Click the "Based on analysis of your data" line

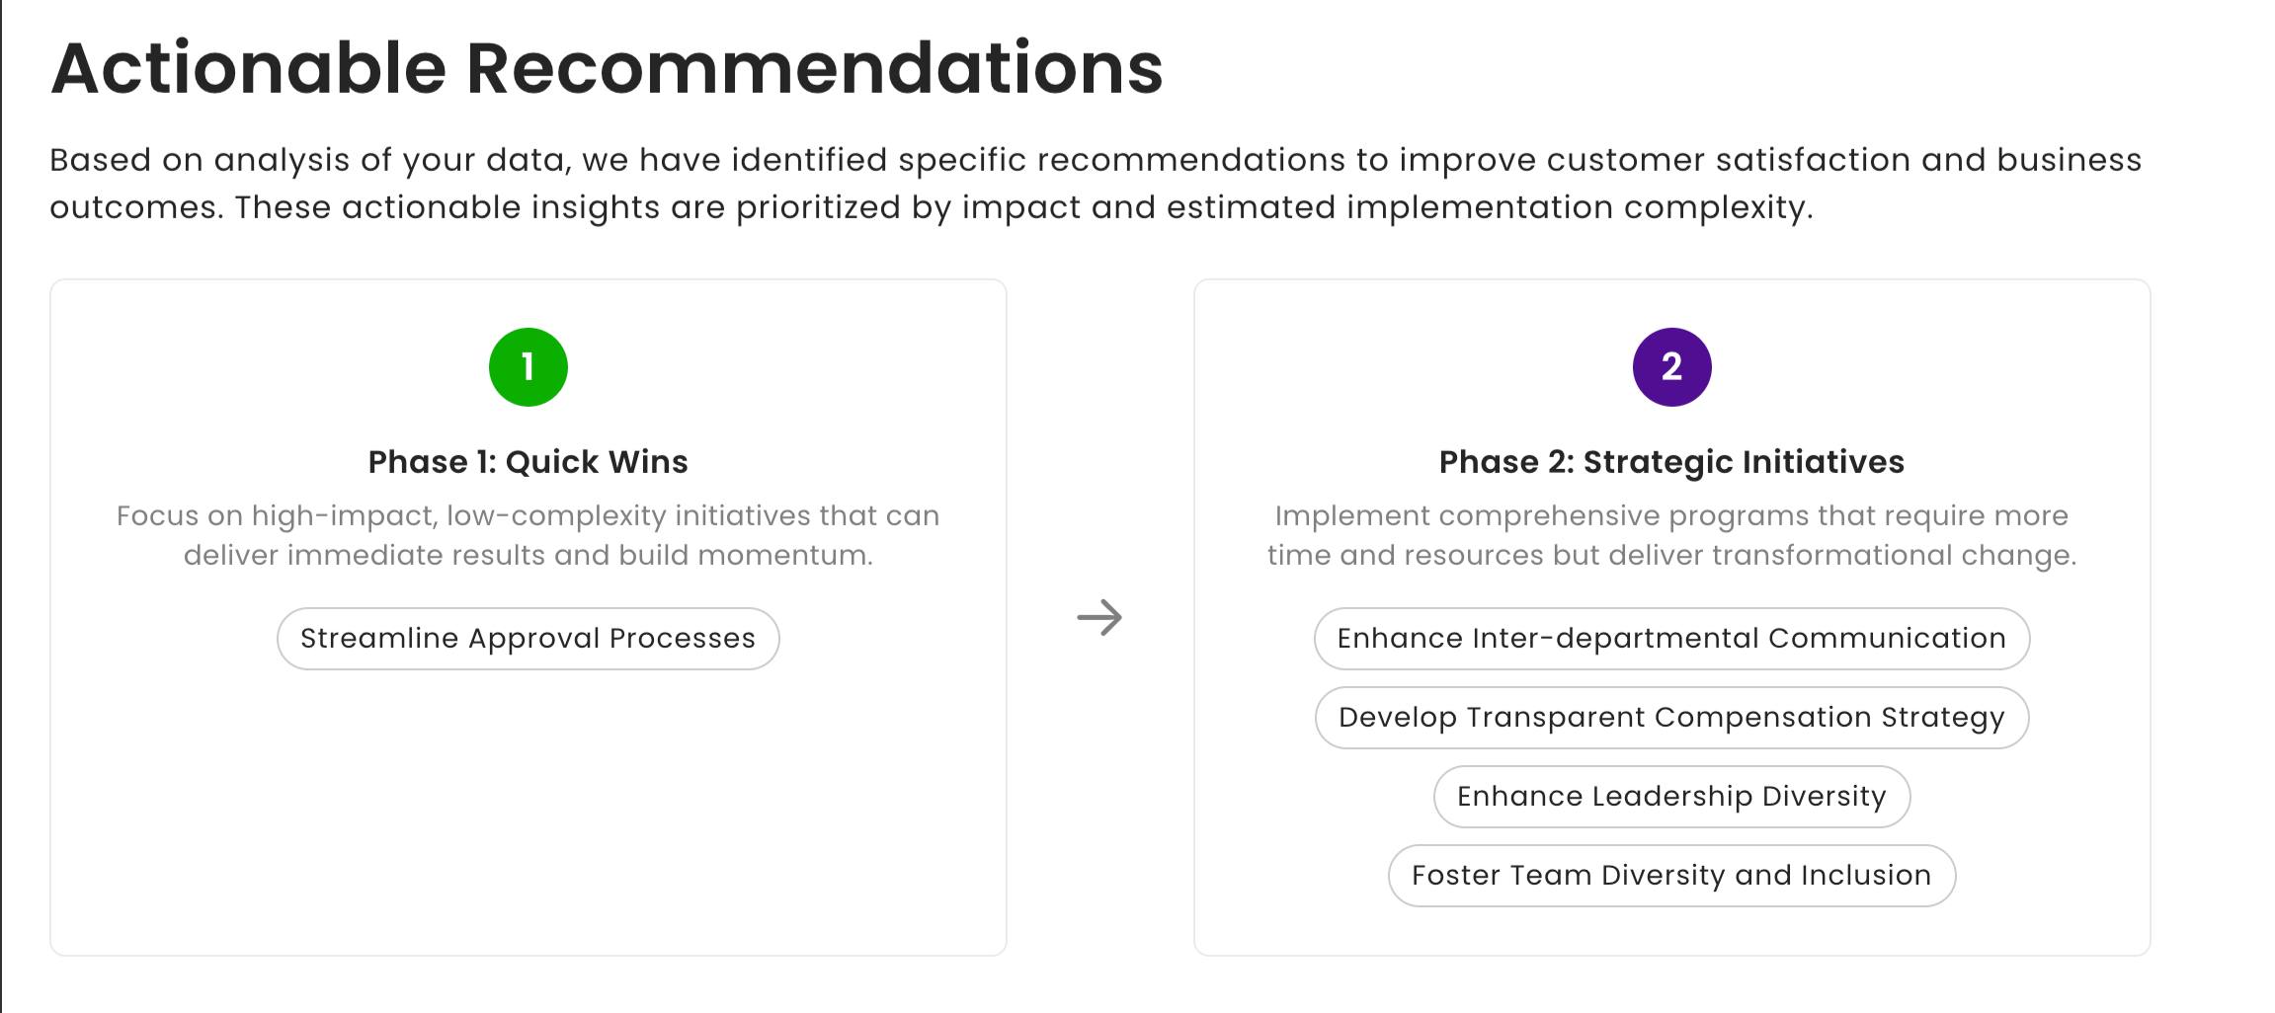pyautogui.click(x=1095, y=160)
